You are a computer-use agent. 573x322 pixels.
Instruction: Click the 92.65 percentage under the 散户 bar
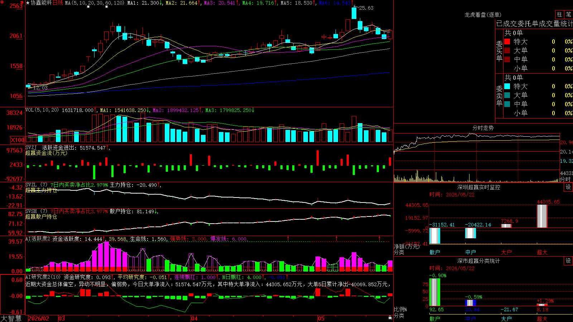coord(437,309)
